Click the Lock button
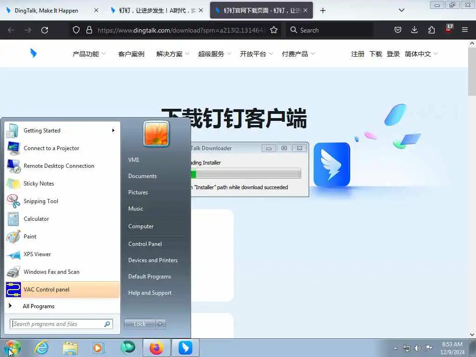This screenshot has height=357, width=476. pos(139,324)
